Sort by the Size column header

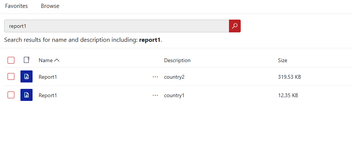tap(282, 60)
